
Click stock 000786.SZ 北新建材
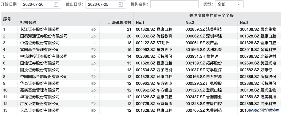[258, 56]
